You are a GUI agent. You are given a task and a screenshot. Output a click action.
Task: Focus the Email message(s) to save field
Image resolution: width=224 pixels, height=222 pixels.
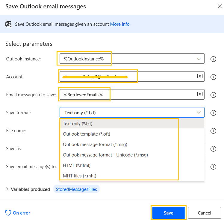(x=132, y=95)
